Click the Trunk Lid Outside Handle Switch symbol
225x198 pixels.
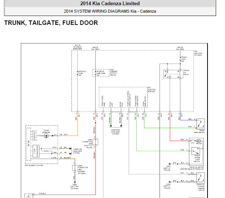pos(200,178)
